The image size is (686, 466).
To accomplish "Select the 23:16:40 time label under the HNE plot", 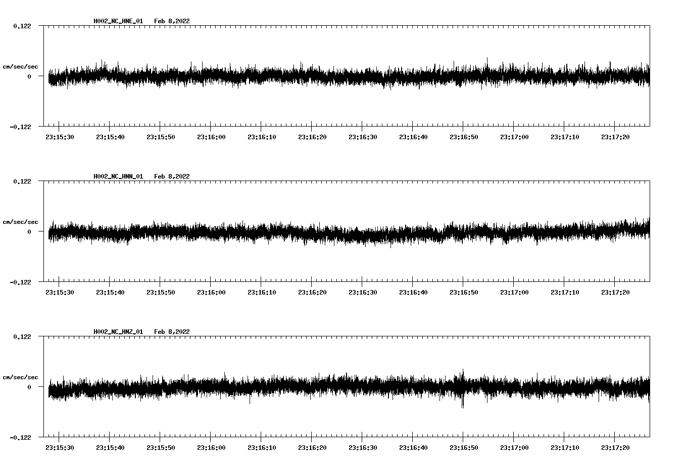I will (x=413, y=137).
